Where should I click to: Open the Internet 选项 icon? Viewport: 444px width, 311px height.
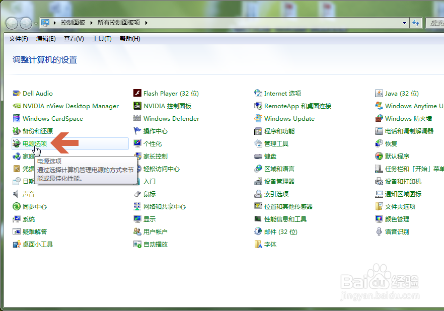[258, 93]
